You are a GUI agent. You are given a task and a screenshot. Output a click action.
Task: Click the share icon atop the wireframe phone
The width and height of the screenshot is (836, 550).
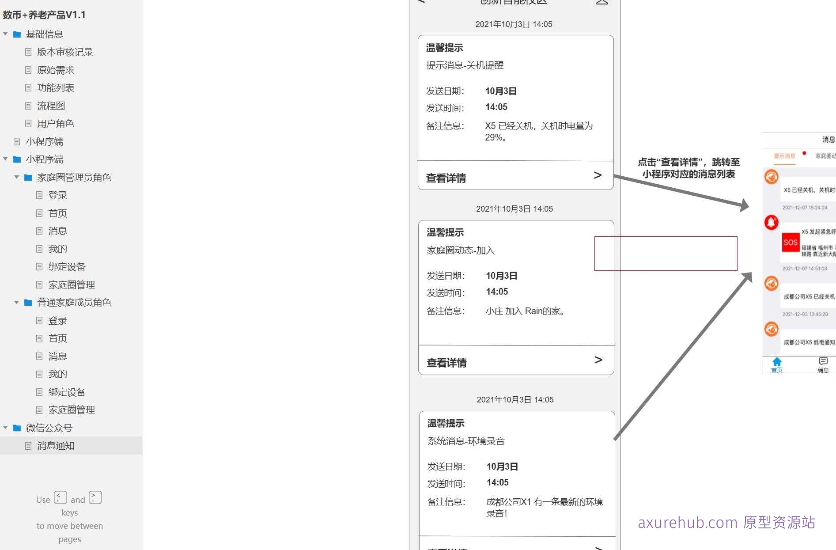[601, 2]
